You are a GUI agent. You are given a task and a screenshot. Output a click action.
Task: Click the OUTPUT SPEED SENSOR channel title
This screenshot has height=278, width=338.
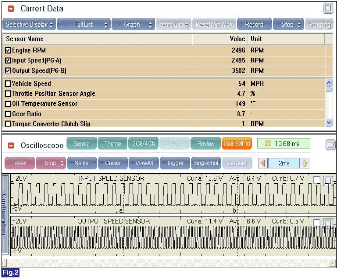[113, 221]
